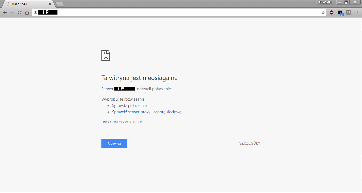This screenshot has height=193, width=362.
Task: Open a new tab
Action: click(60, 4)
